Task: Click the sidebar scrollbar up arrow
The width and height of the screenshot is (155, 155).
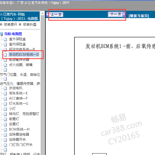Action: pyautogui.click(x=42, y=13)
